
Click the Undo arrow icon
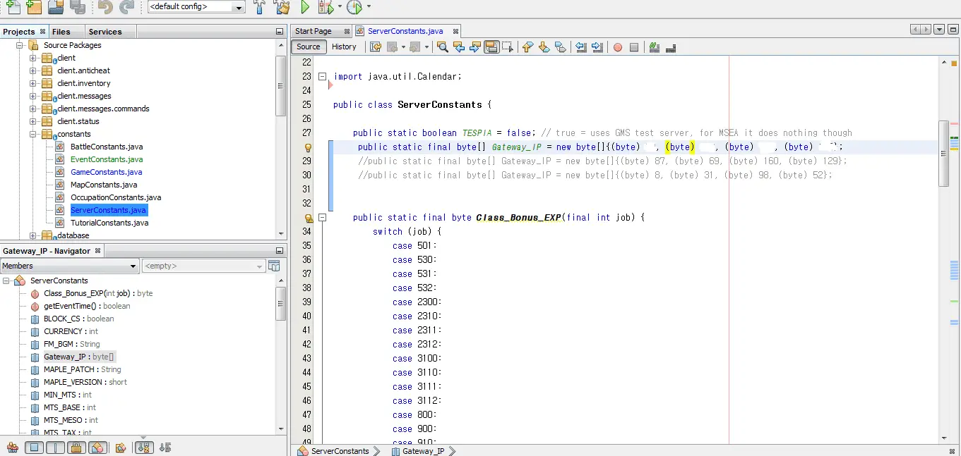(105, 7)
